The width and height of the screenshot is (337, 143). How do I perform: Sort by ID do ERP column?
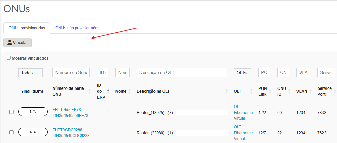[108, 91]
